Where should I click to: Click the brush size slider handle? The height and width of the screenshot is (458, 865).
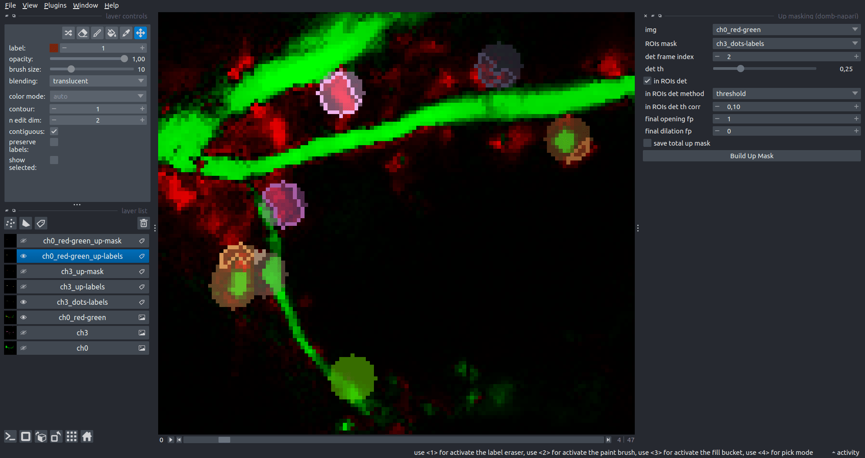71,69
